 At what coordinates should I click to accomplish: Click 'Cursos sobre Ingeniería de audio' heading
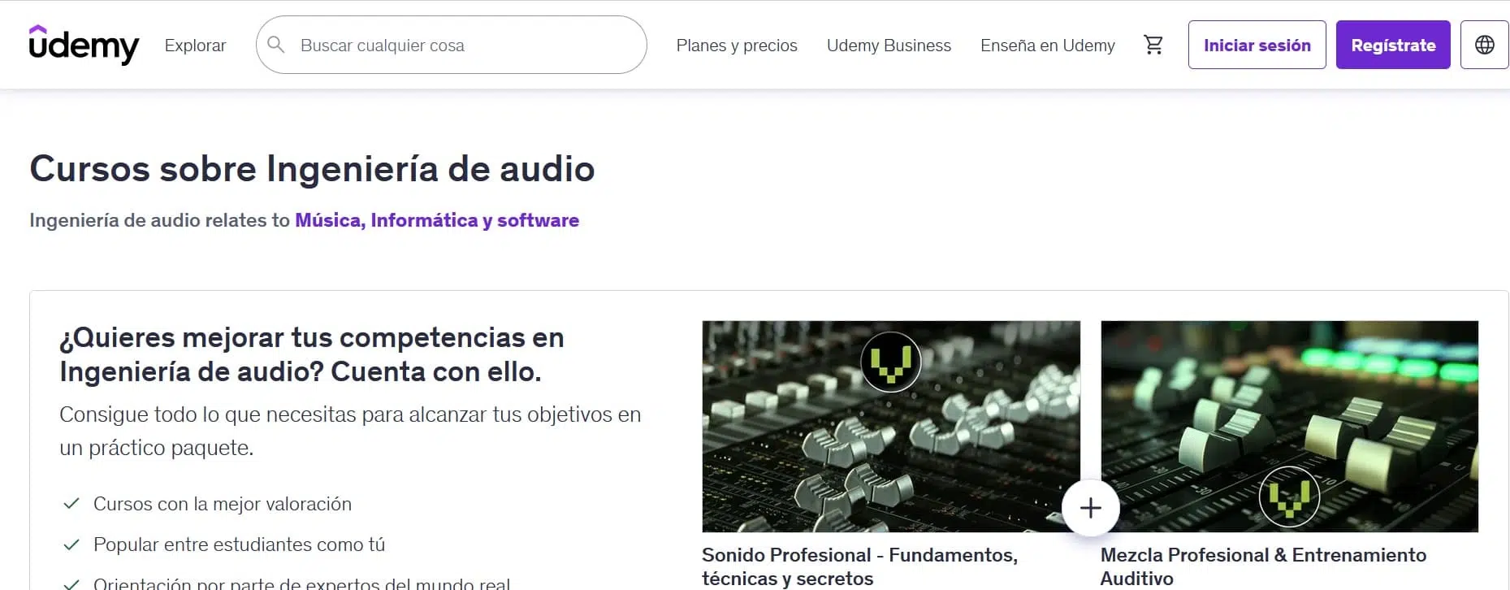click(x=312, y=169)
